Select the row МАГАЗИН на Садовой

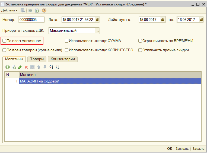coord(110,81)
